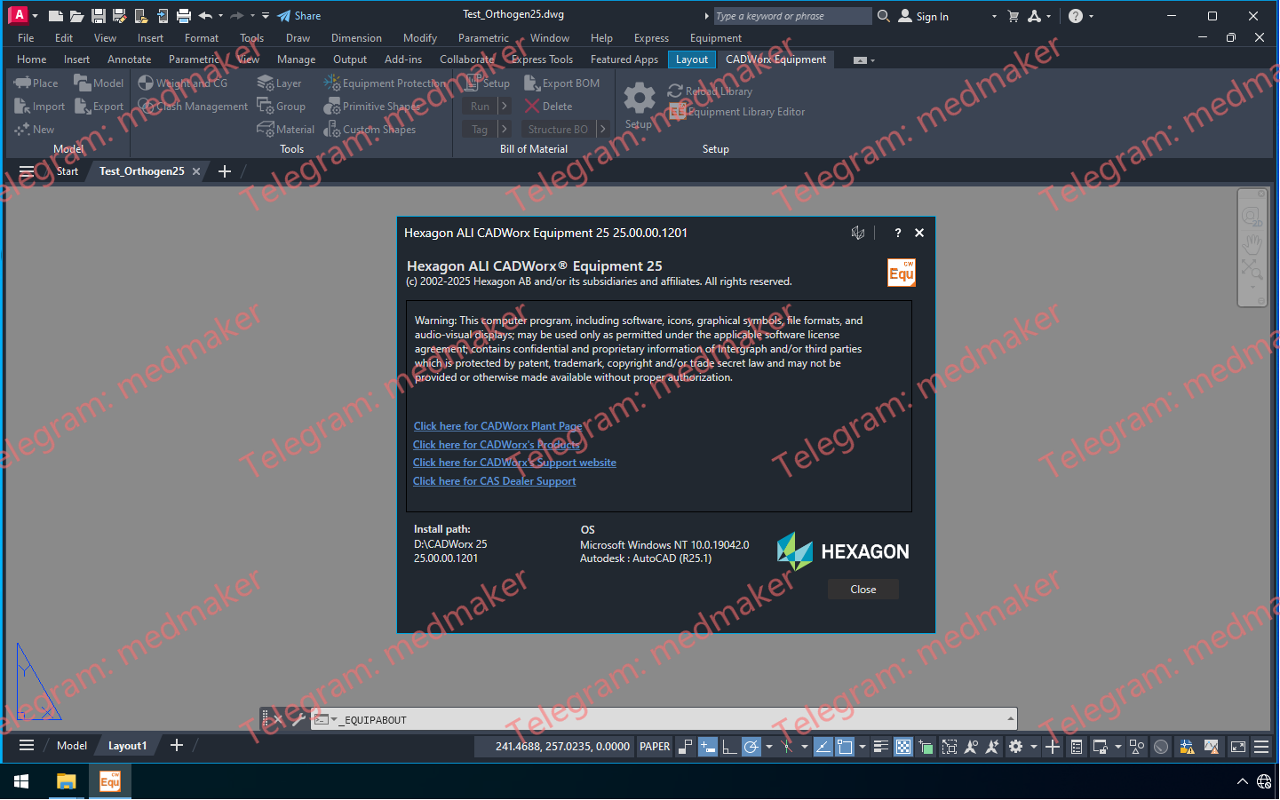Viewport: 1280px width, 800px height.
Task: Click the New model icon
Action: 22,130
